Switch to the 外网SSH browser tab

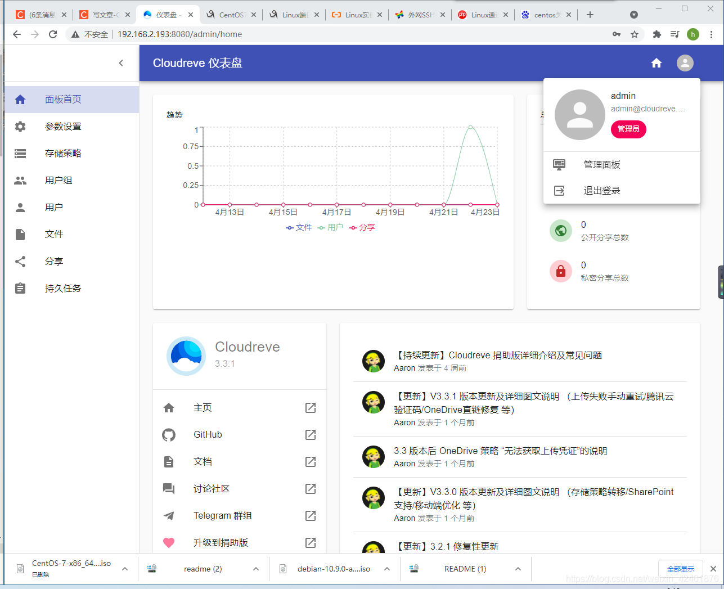tap(420, 15)
